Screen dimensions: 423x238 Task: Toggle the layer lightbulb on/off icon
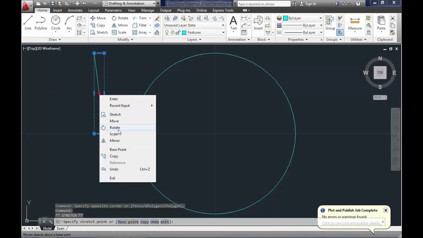click(167, 32)
